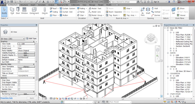Screen dimensions: 195x104
Task: Pick the Window tool
Action: [x=24, y=11]
